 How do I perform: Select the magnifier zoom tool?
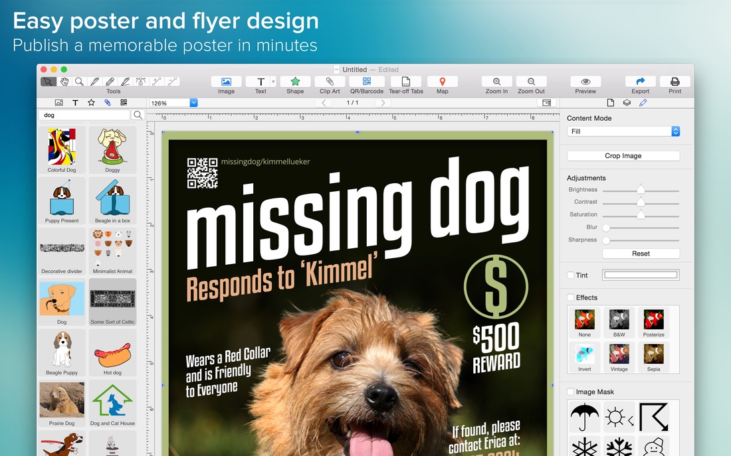(79, 82)
